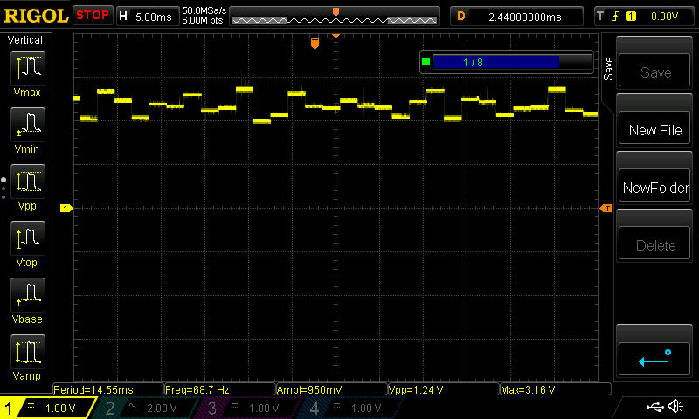Click the blue 1/8 progress bar
699x419 pixels.
495,62
